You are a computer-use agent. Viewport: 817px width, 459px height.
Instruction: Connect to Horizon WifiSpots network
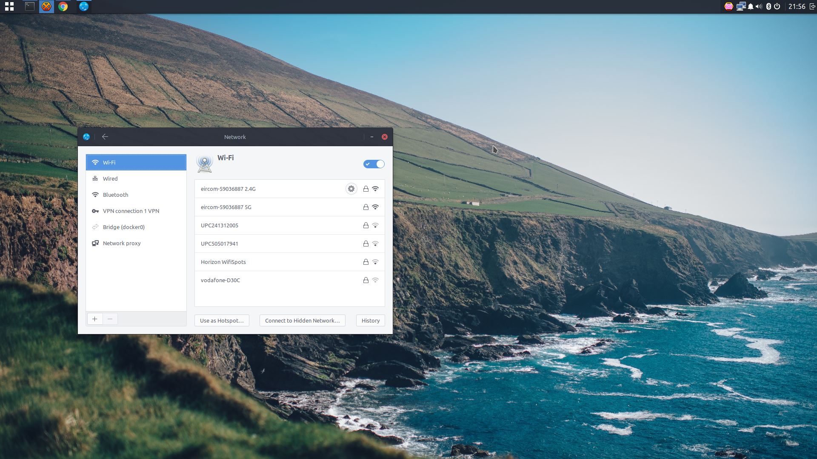coord(290,262)
